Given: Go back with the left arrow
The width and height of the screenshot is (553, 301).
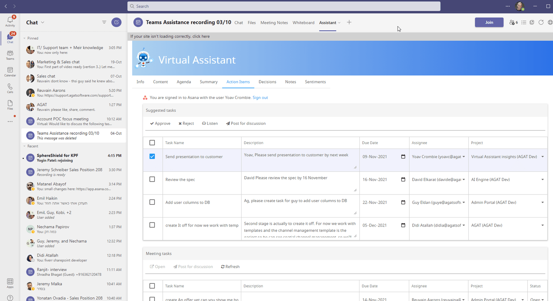Looking at the screenshot, I should tap(6, 6).
